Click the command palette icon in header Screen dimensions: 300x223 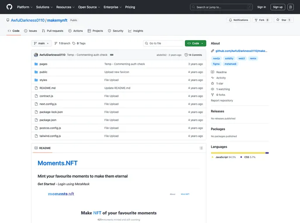click(x=290, y=7)
